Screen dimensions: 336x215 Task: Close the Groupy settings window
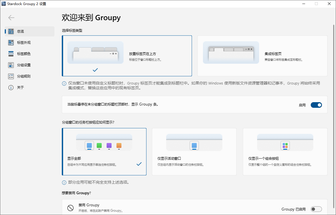click(329, 4)
